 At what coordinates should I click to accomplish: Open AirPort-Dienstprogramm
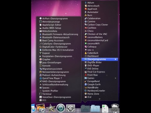(59, 19)
